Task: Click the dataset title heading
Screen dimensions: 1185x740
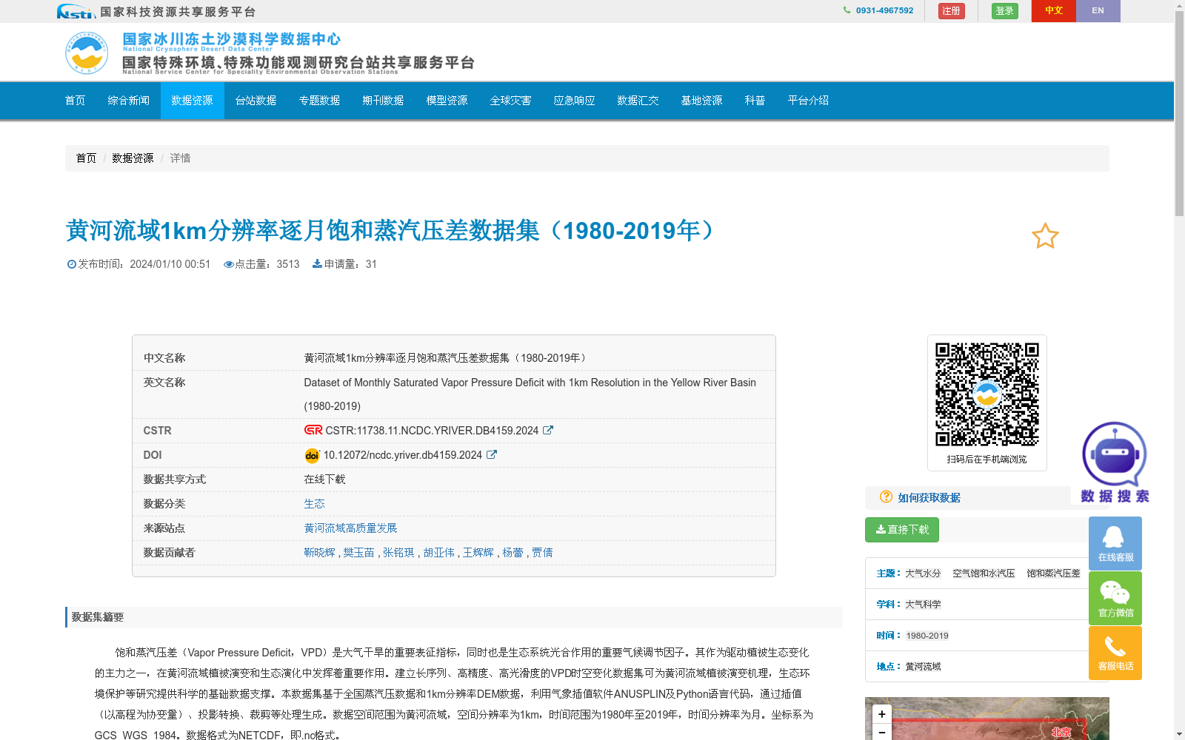Action: [x=391, y=231]
